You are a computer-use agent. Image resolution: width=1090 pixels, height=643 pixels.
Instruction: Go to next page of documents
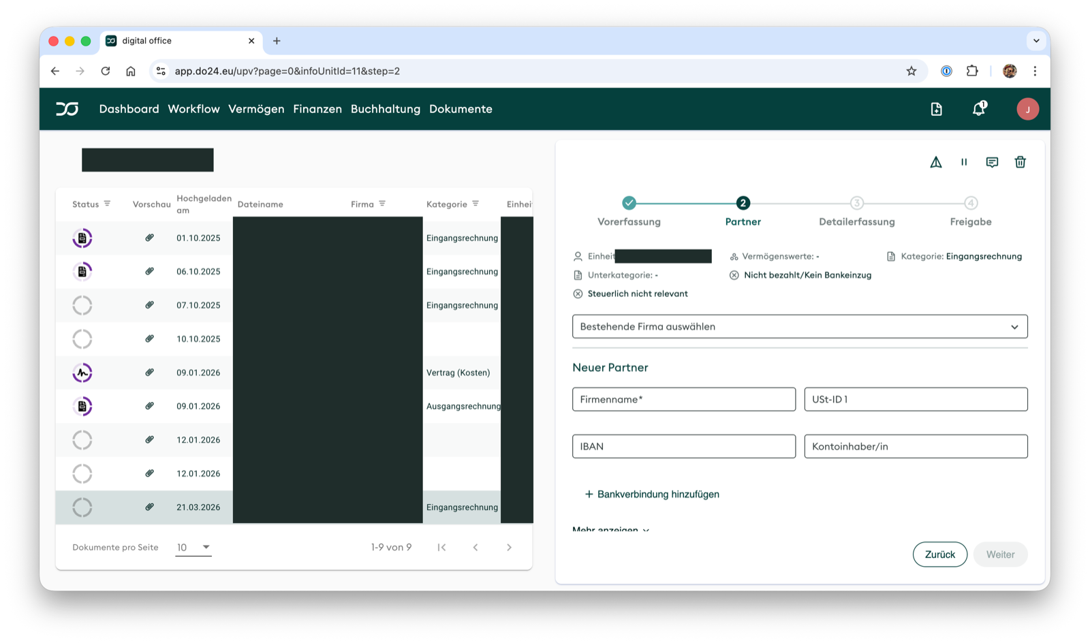coord(509,547)
